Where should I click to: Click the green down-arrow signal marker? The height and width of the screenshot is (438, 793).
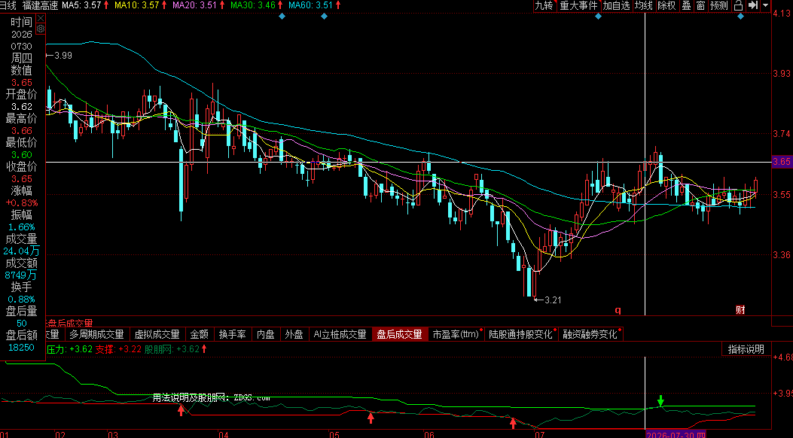(660, 400)
